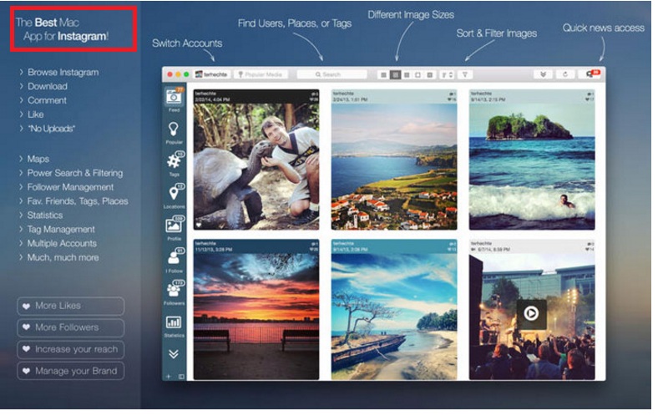Open news via the speech bubble badge icon
The image size is (668, 416).
click(x=592, y=74)
